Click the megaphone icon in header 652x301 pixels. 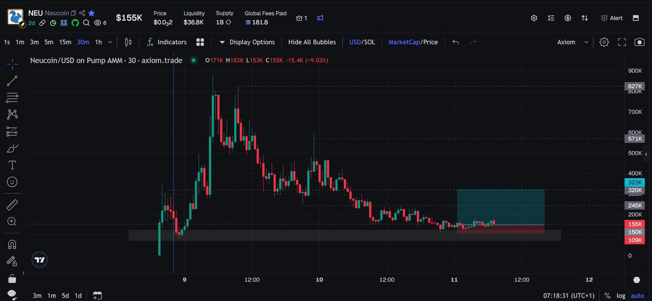click(x=320, y=18)
